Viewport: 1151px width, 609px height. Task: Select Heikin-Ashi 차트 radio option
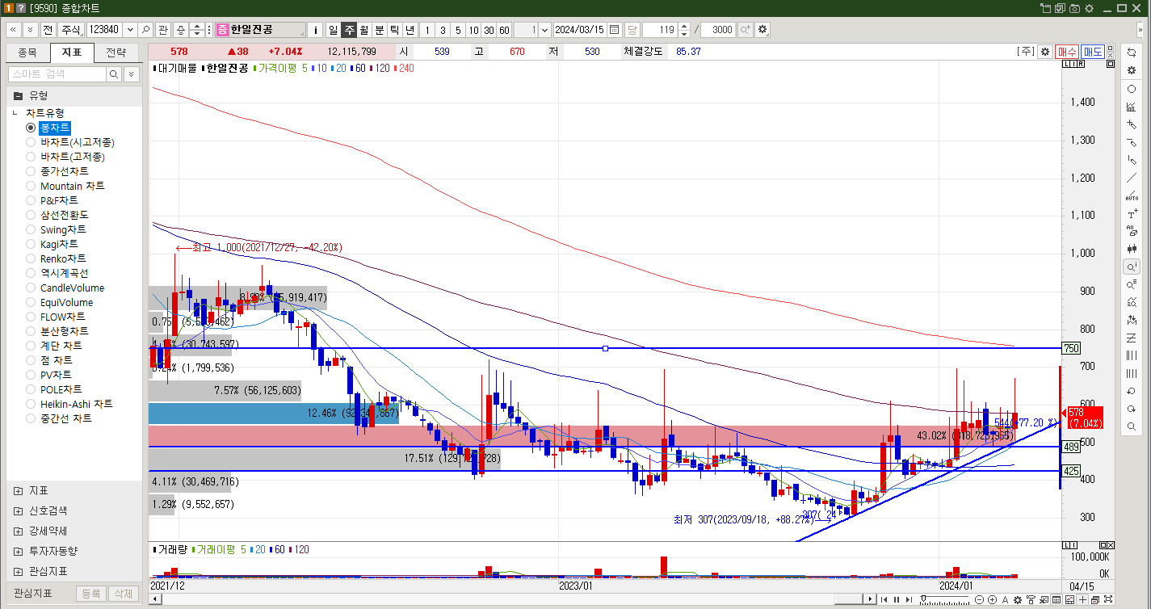pyautogui.click(x=31, y=404)
